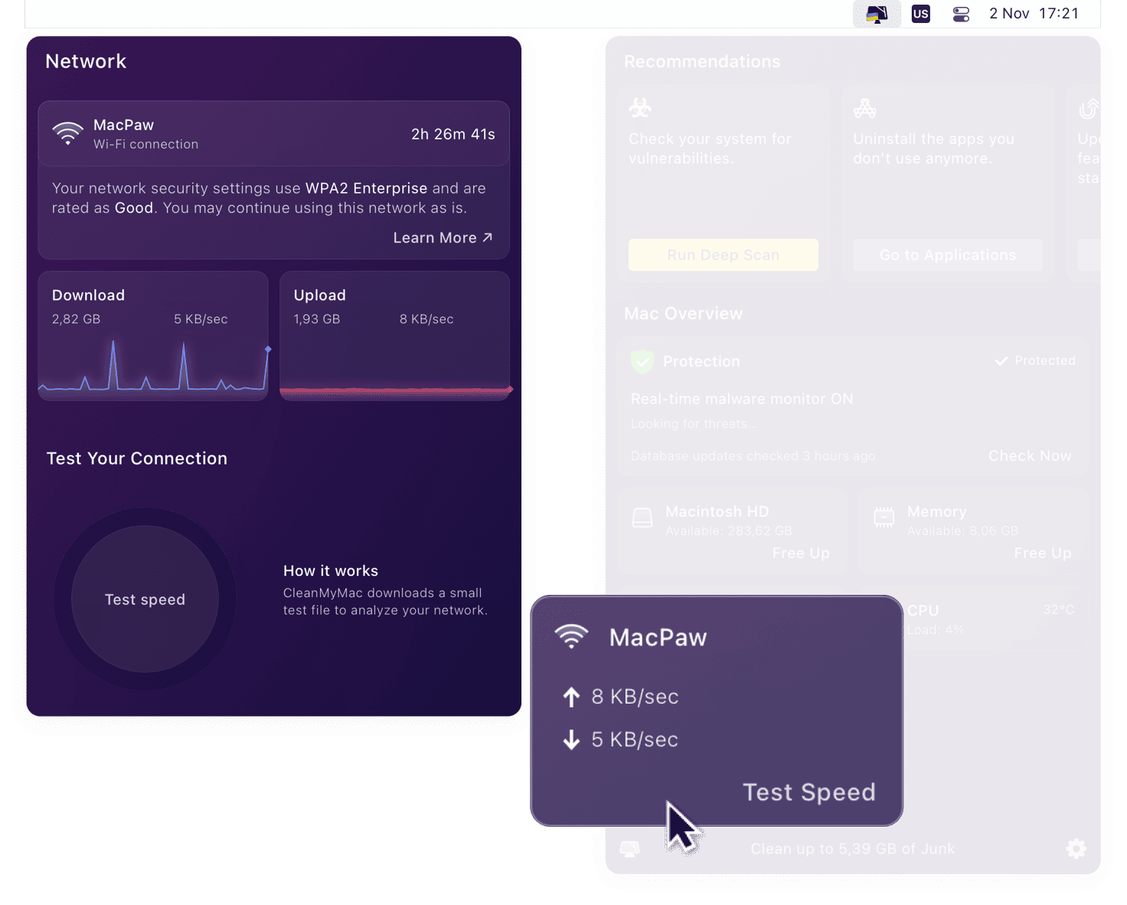This screenshot has width=1127, height=905.
Task: Click the applications uninstall icon
Action: (x=864, y=108)
